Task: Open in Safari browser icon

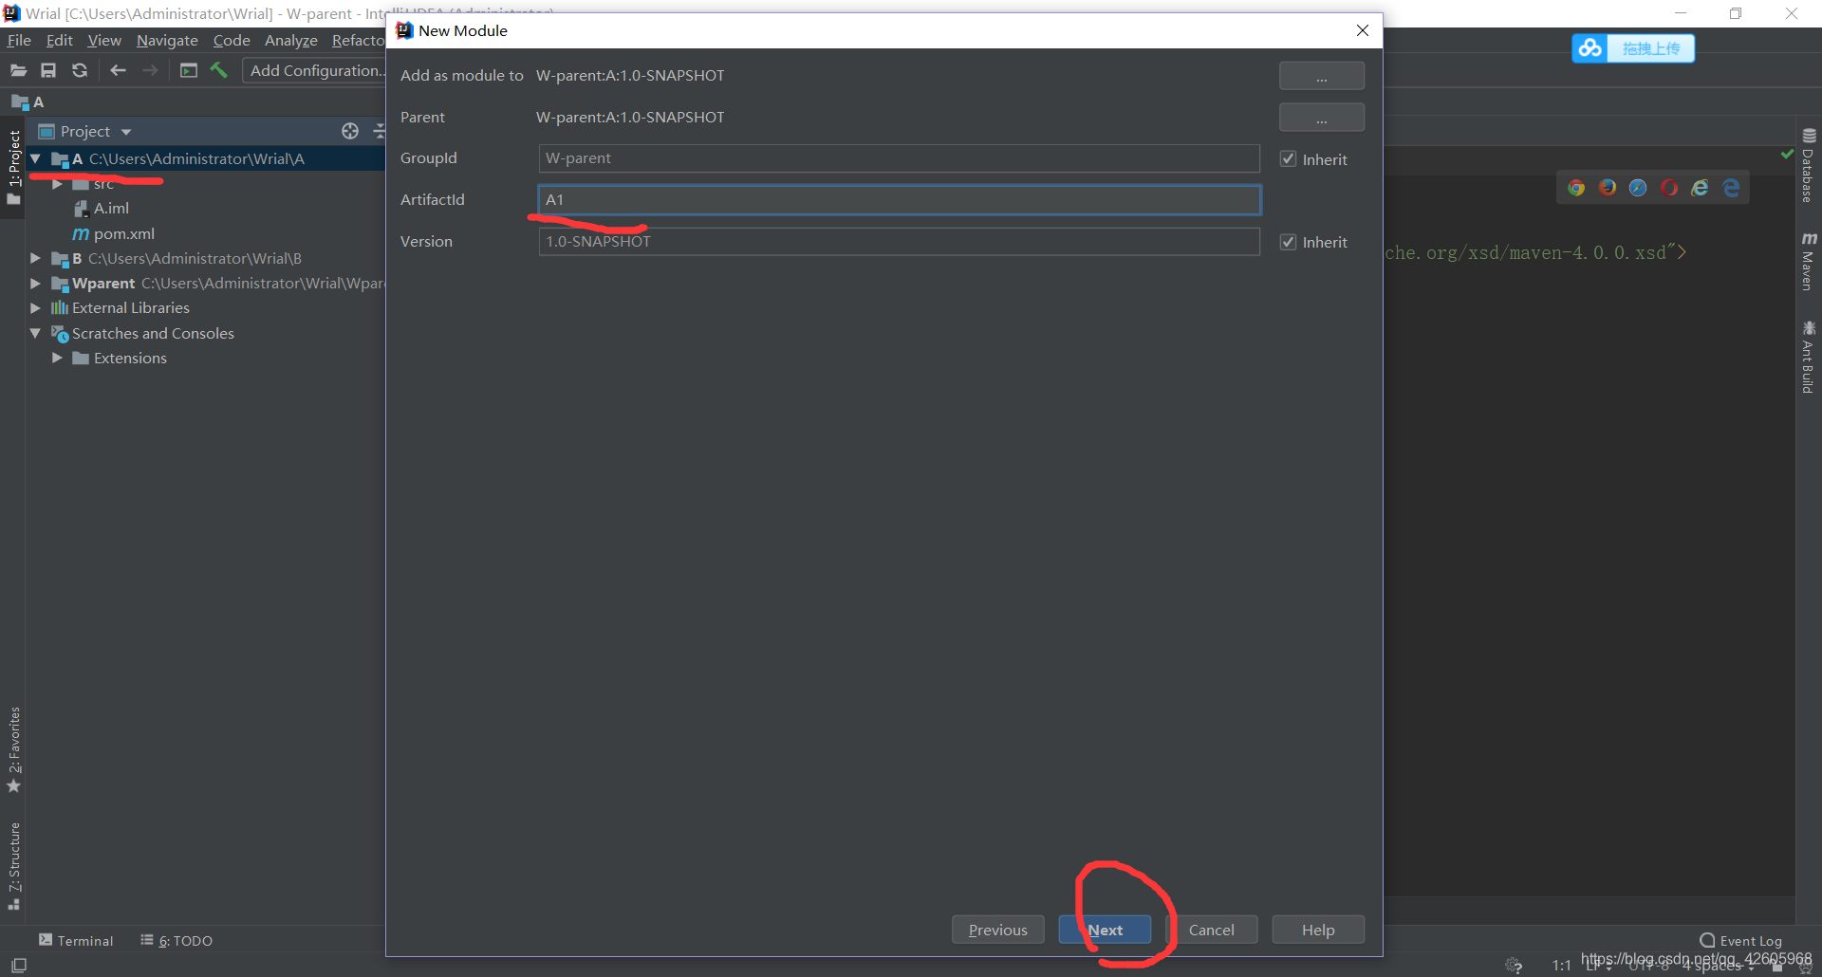Action: pyautogui.click(x=1638, y=188)
